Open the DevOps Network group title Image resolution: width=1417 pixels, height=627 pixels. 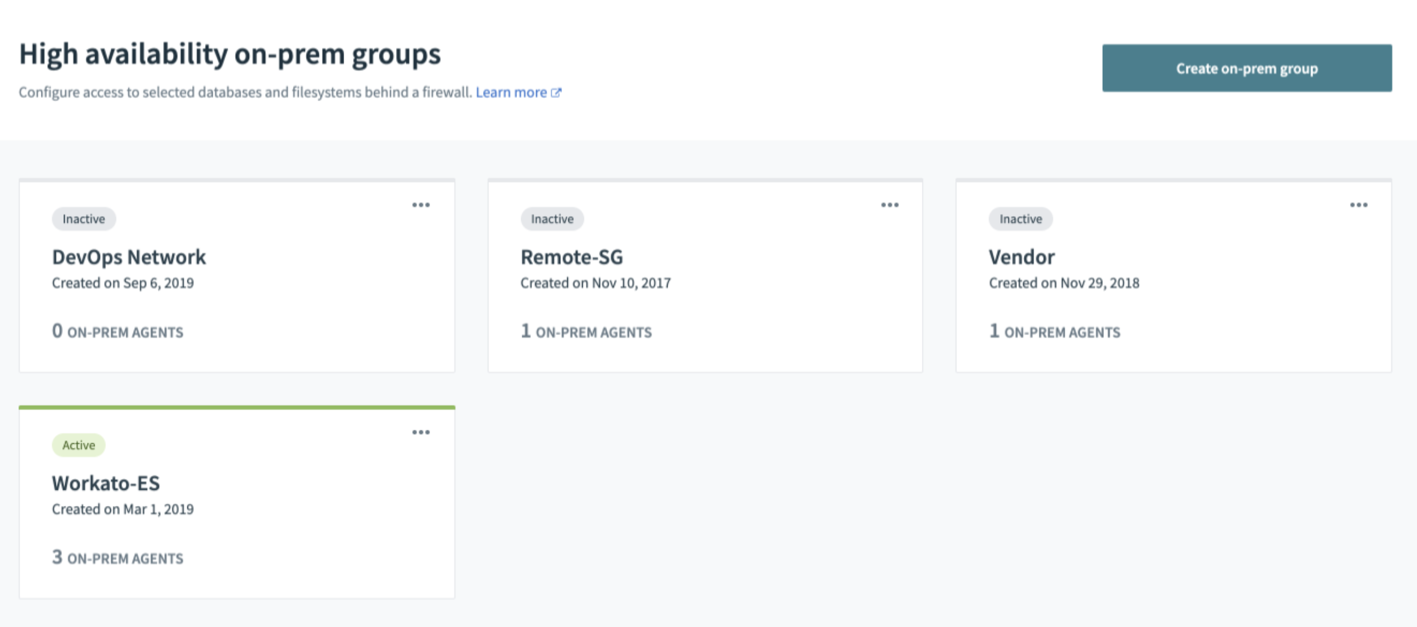pos(129,257)
